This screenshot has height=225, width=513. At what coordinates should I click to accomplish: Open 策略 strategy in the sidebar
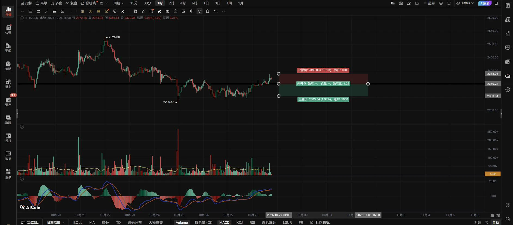coord(8,65)
